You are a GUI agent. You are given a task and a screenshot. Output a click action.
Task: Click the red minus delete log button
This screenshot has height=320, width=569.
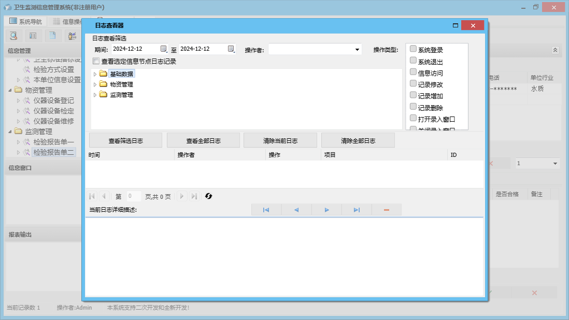tap(387, 210)
